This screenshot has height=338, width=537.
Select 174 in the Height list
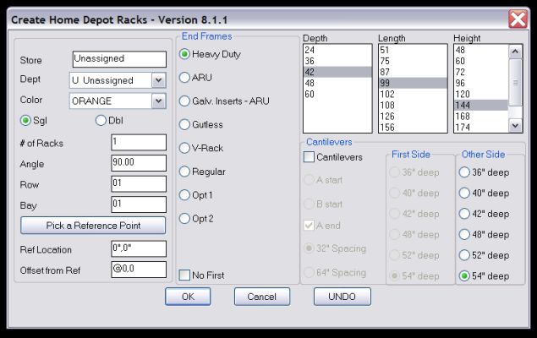point(481,128)
